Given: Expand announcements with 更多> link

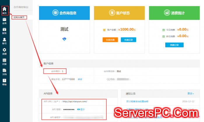Looking at the screenshot, I should (x=191, y=93).
